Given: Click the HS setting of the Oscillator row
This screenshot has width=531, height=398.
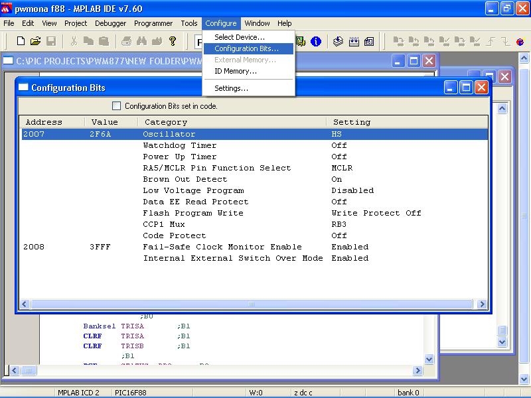Looking at the screenshot, I should [337, 134].
